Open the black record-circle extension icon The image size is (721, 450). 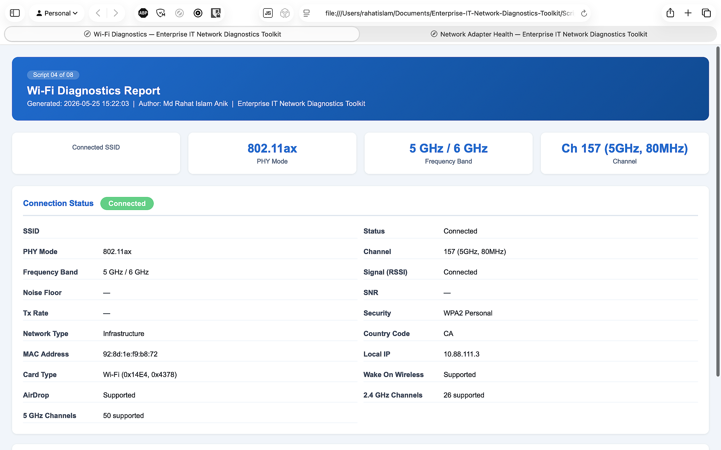(x=198, y=13)
